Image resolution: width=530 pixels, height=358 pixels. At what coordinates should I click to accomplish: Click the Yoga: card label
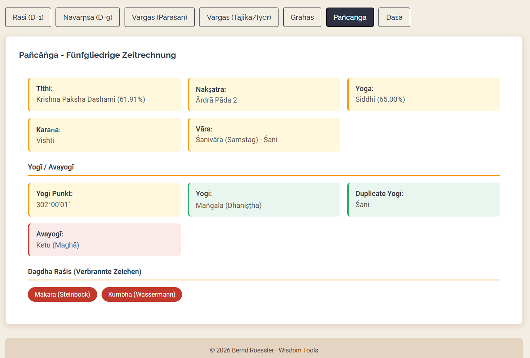pos(364,89)
